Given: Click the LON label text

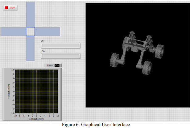Looking at the screenshot, I should pos(43,51).
